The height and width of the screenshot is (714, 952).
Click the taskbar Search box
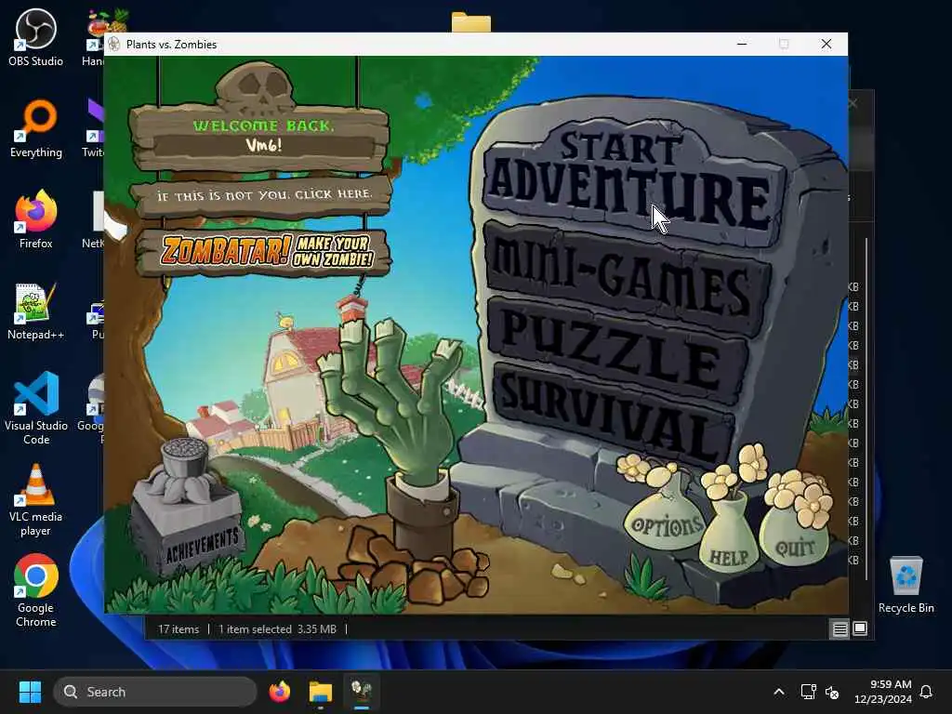coord(155,692)
